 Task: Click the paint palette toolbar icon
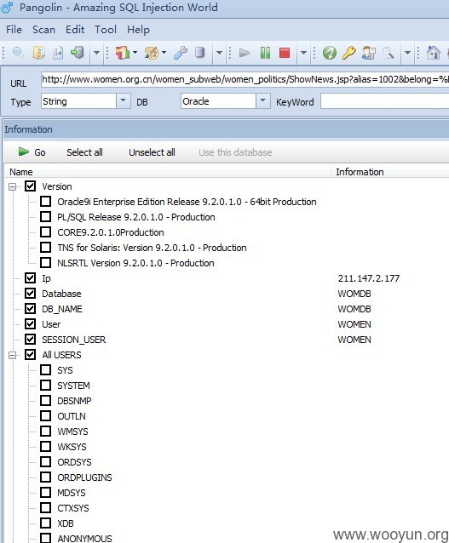pyautogui.click(x=152, y=53)
